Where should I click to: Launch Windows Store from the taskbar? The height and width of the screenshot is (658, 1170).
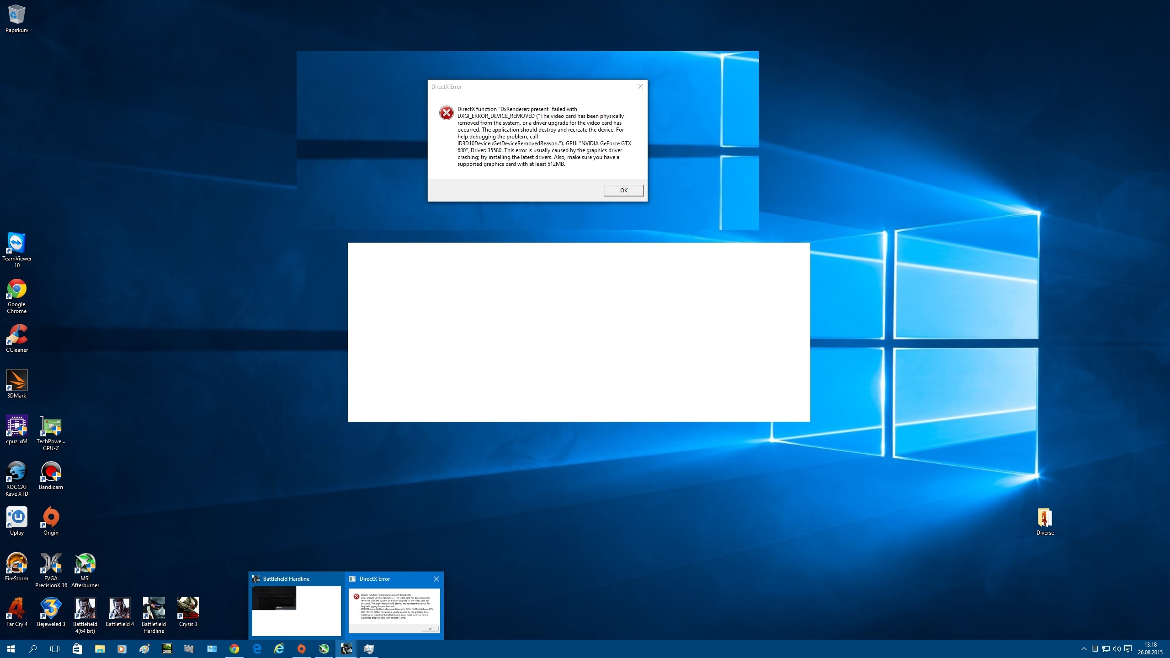[x=77, y=649]
